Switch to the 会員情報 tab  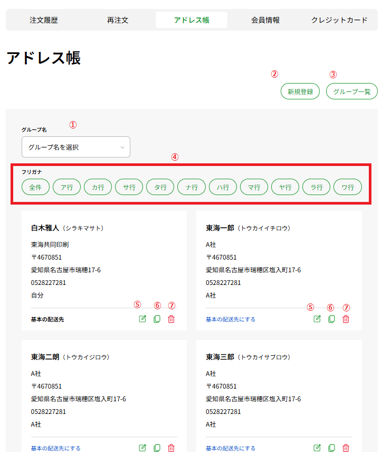(265, 19)
